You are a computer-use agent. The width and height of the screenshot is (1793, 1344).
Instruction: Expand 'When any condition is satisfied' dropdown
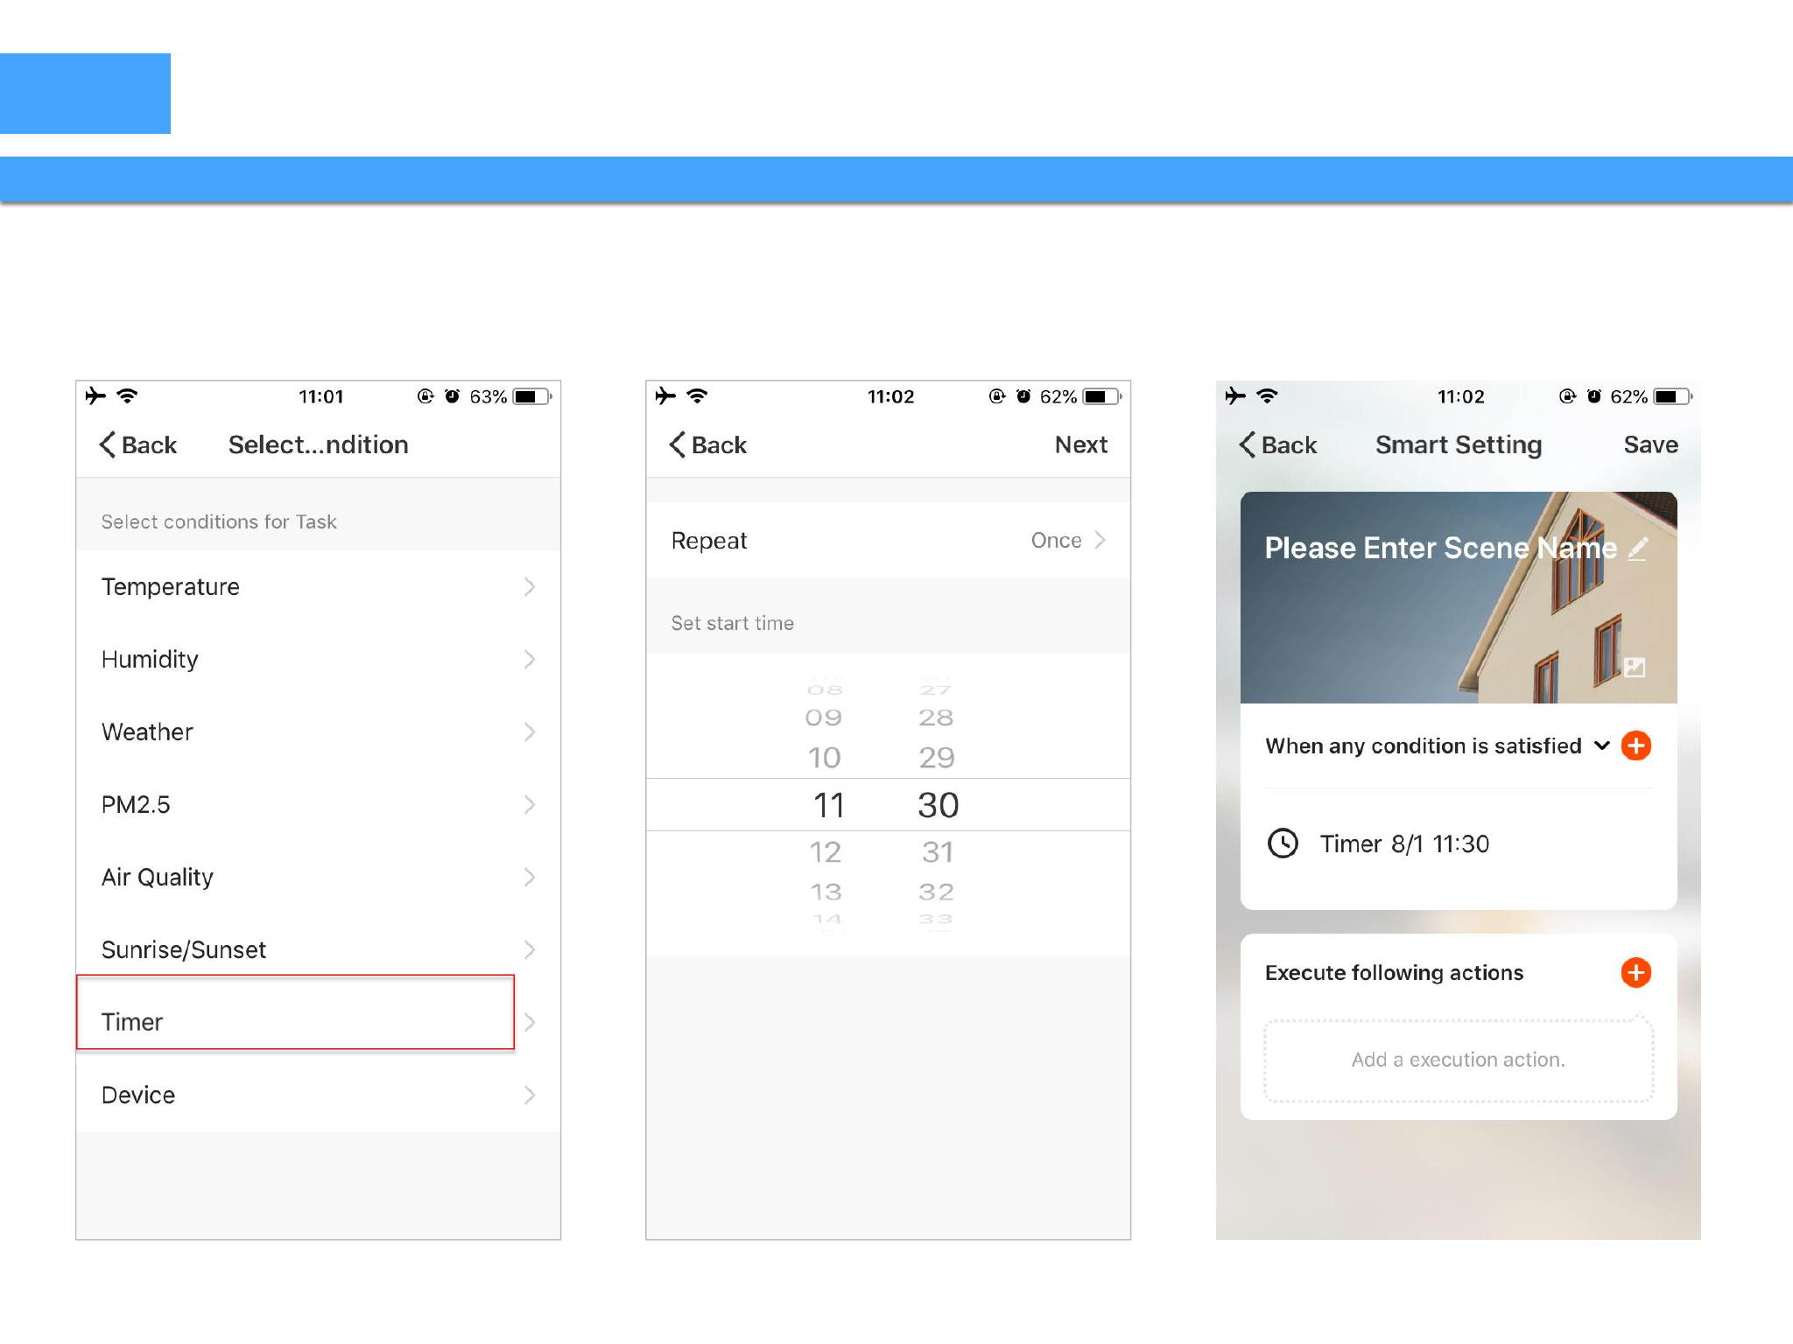coord(1602,745)
